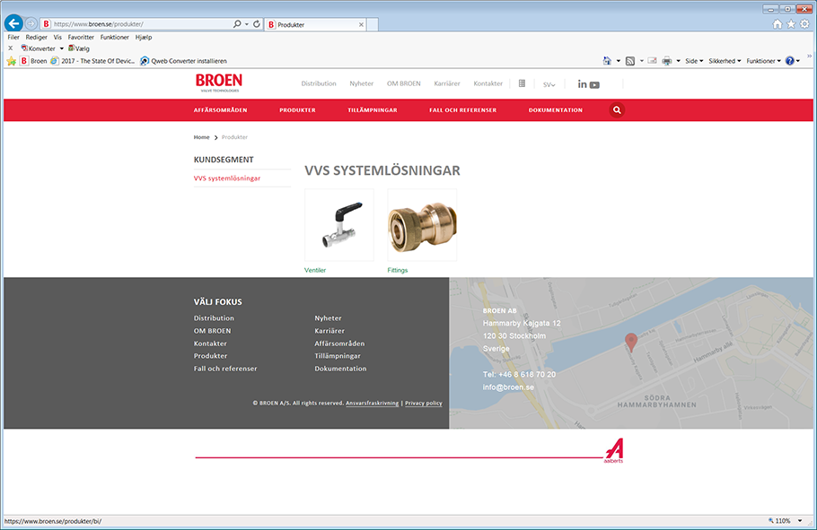Open the Qweb Converter installieren bookmark
Screen dimensions: 817x530
(x=183, y=61)
